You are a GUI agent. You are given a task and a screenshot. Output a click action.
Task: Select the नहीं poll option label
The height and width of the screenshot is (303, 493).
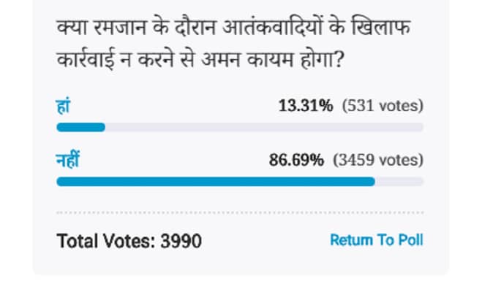pyautogui.click(x=67, y=161)
